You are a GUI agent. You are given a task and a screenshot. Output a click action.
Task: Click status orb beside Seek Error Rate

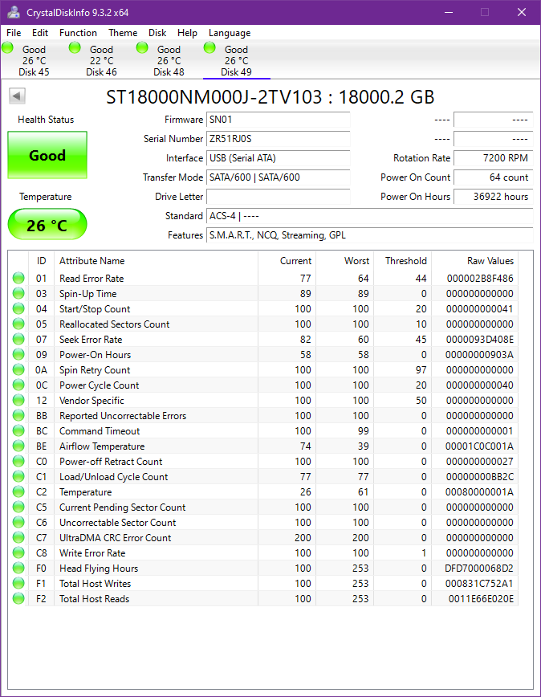pos(18,340)
